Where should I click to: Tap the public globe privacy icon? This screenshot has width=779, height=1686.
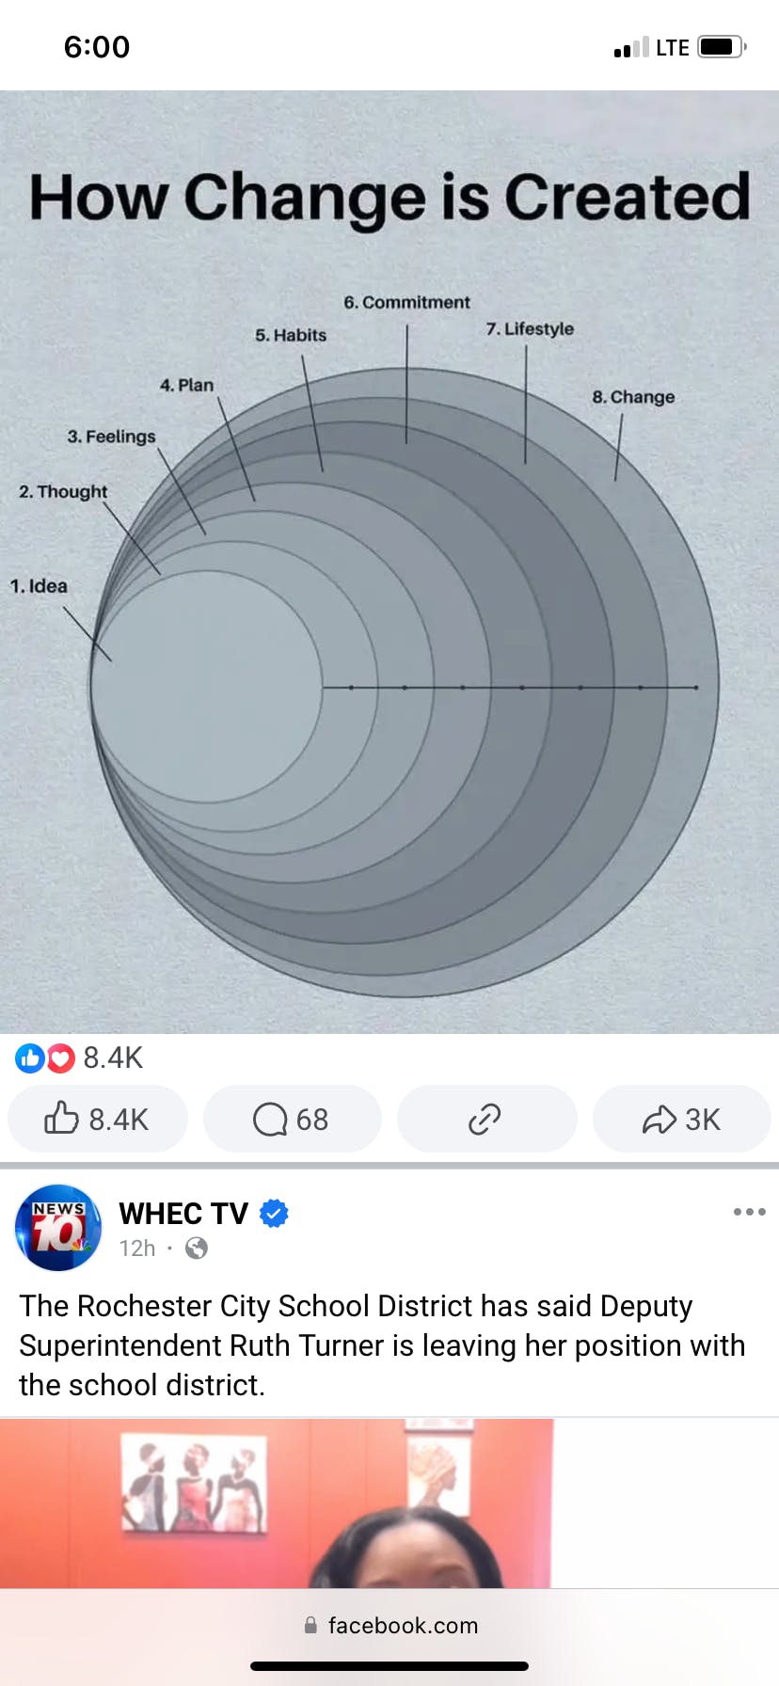click(x=197, y=1249)
